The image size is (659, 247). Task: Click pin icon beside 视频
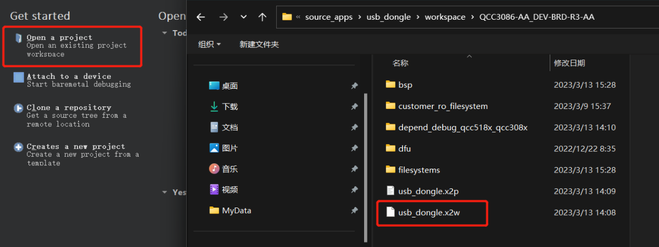point(354,189)
